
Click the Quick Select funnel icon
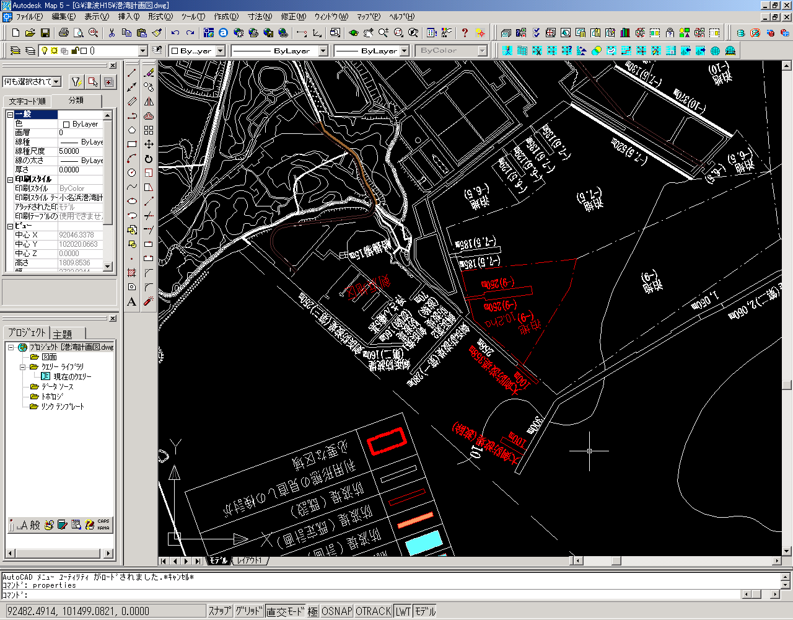76,82
